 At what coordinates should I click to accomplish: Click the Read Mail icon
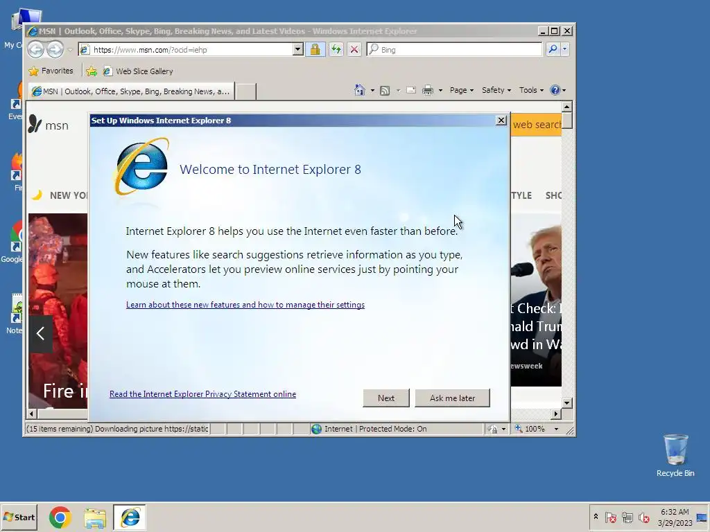[411, 90]
